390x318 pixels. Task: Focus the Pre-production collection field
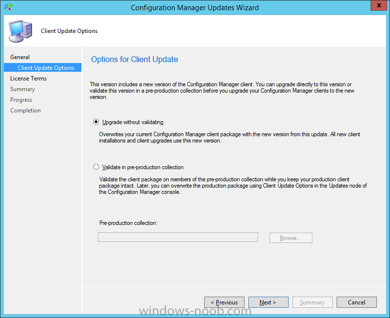(178, 237)
